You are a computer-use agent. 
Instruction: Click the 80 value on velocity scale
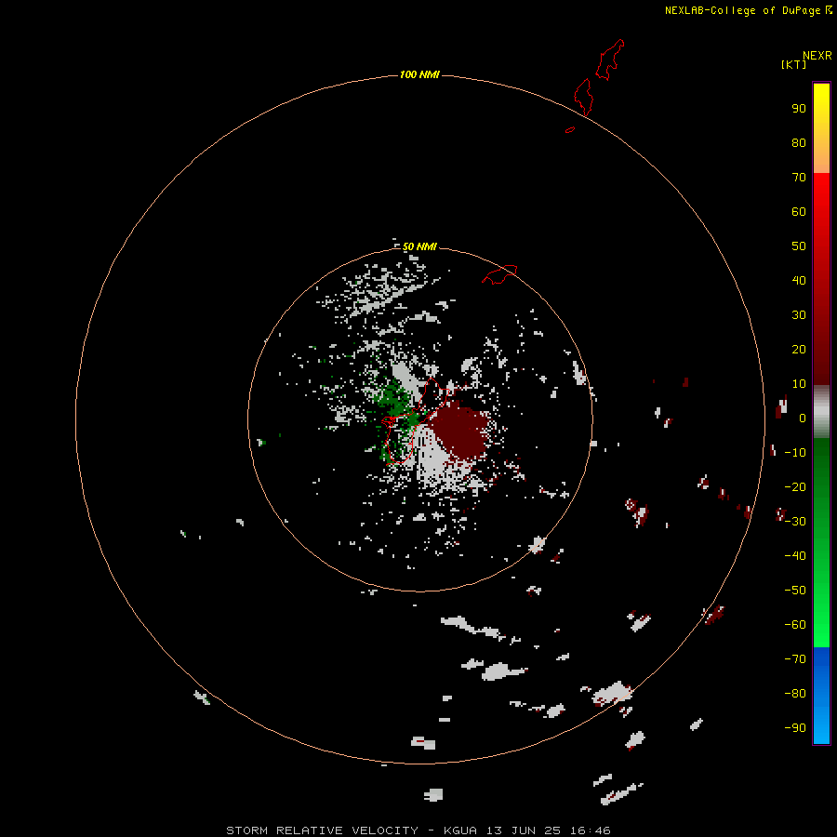(799, 142)
